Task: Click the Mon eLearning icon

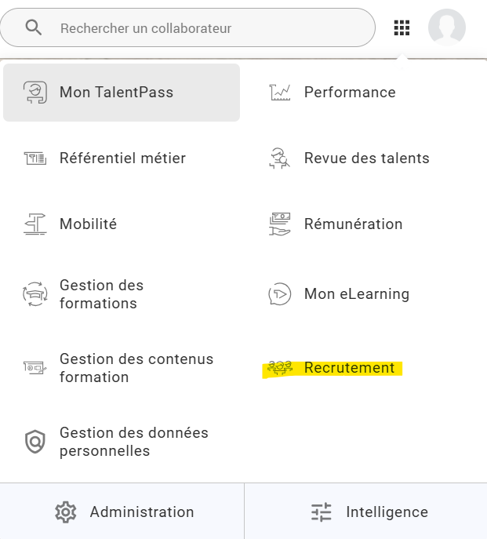Action: (x=280, y=294)
